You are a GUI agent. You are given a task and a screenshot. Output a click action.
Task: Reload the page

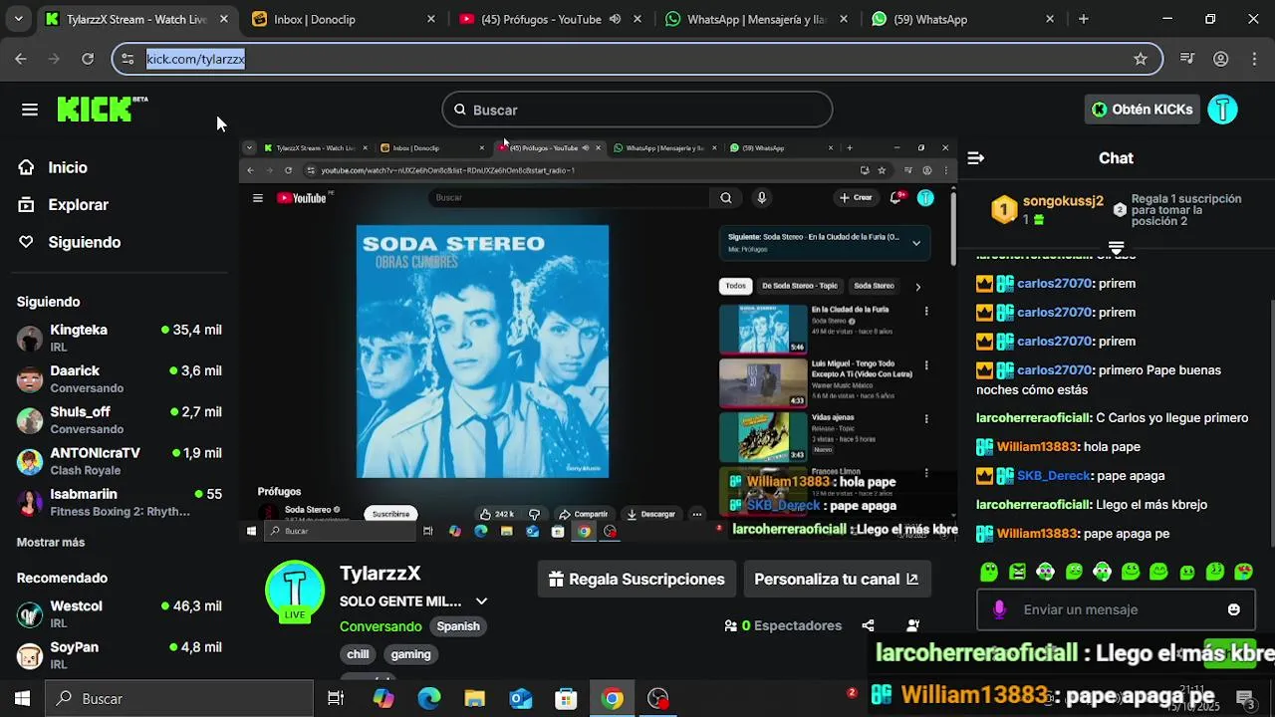tap(88, 59)
